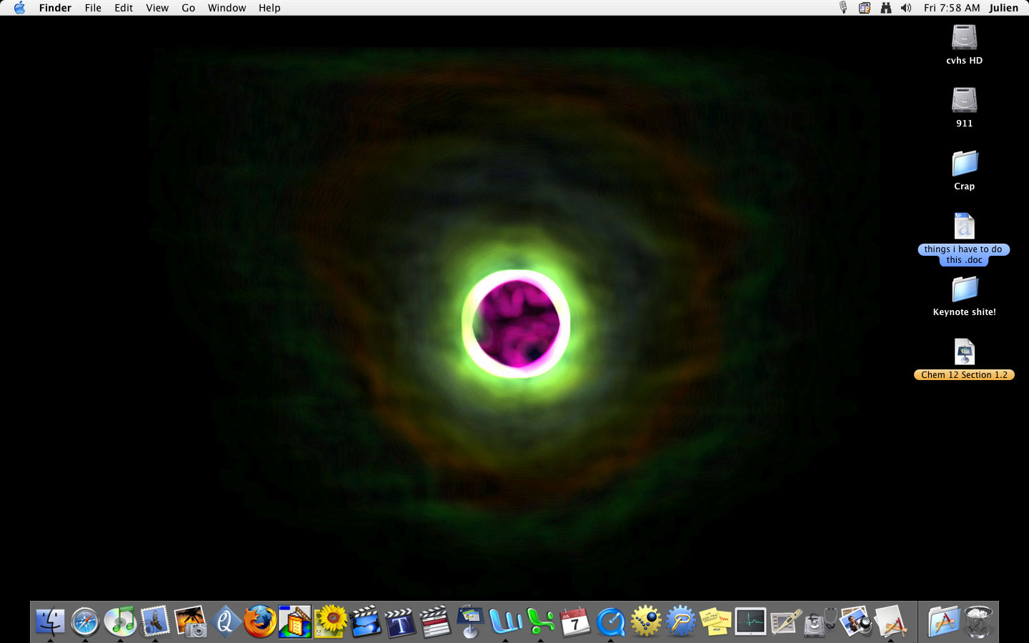Click the binoculars icon in menu bar
Image resolution: width=1029 pixels, height=643 pixels.
point(886,8)
